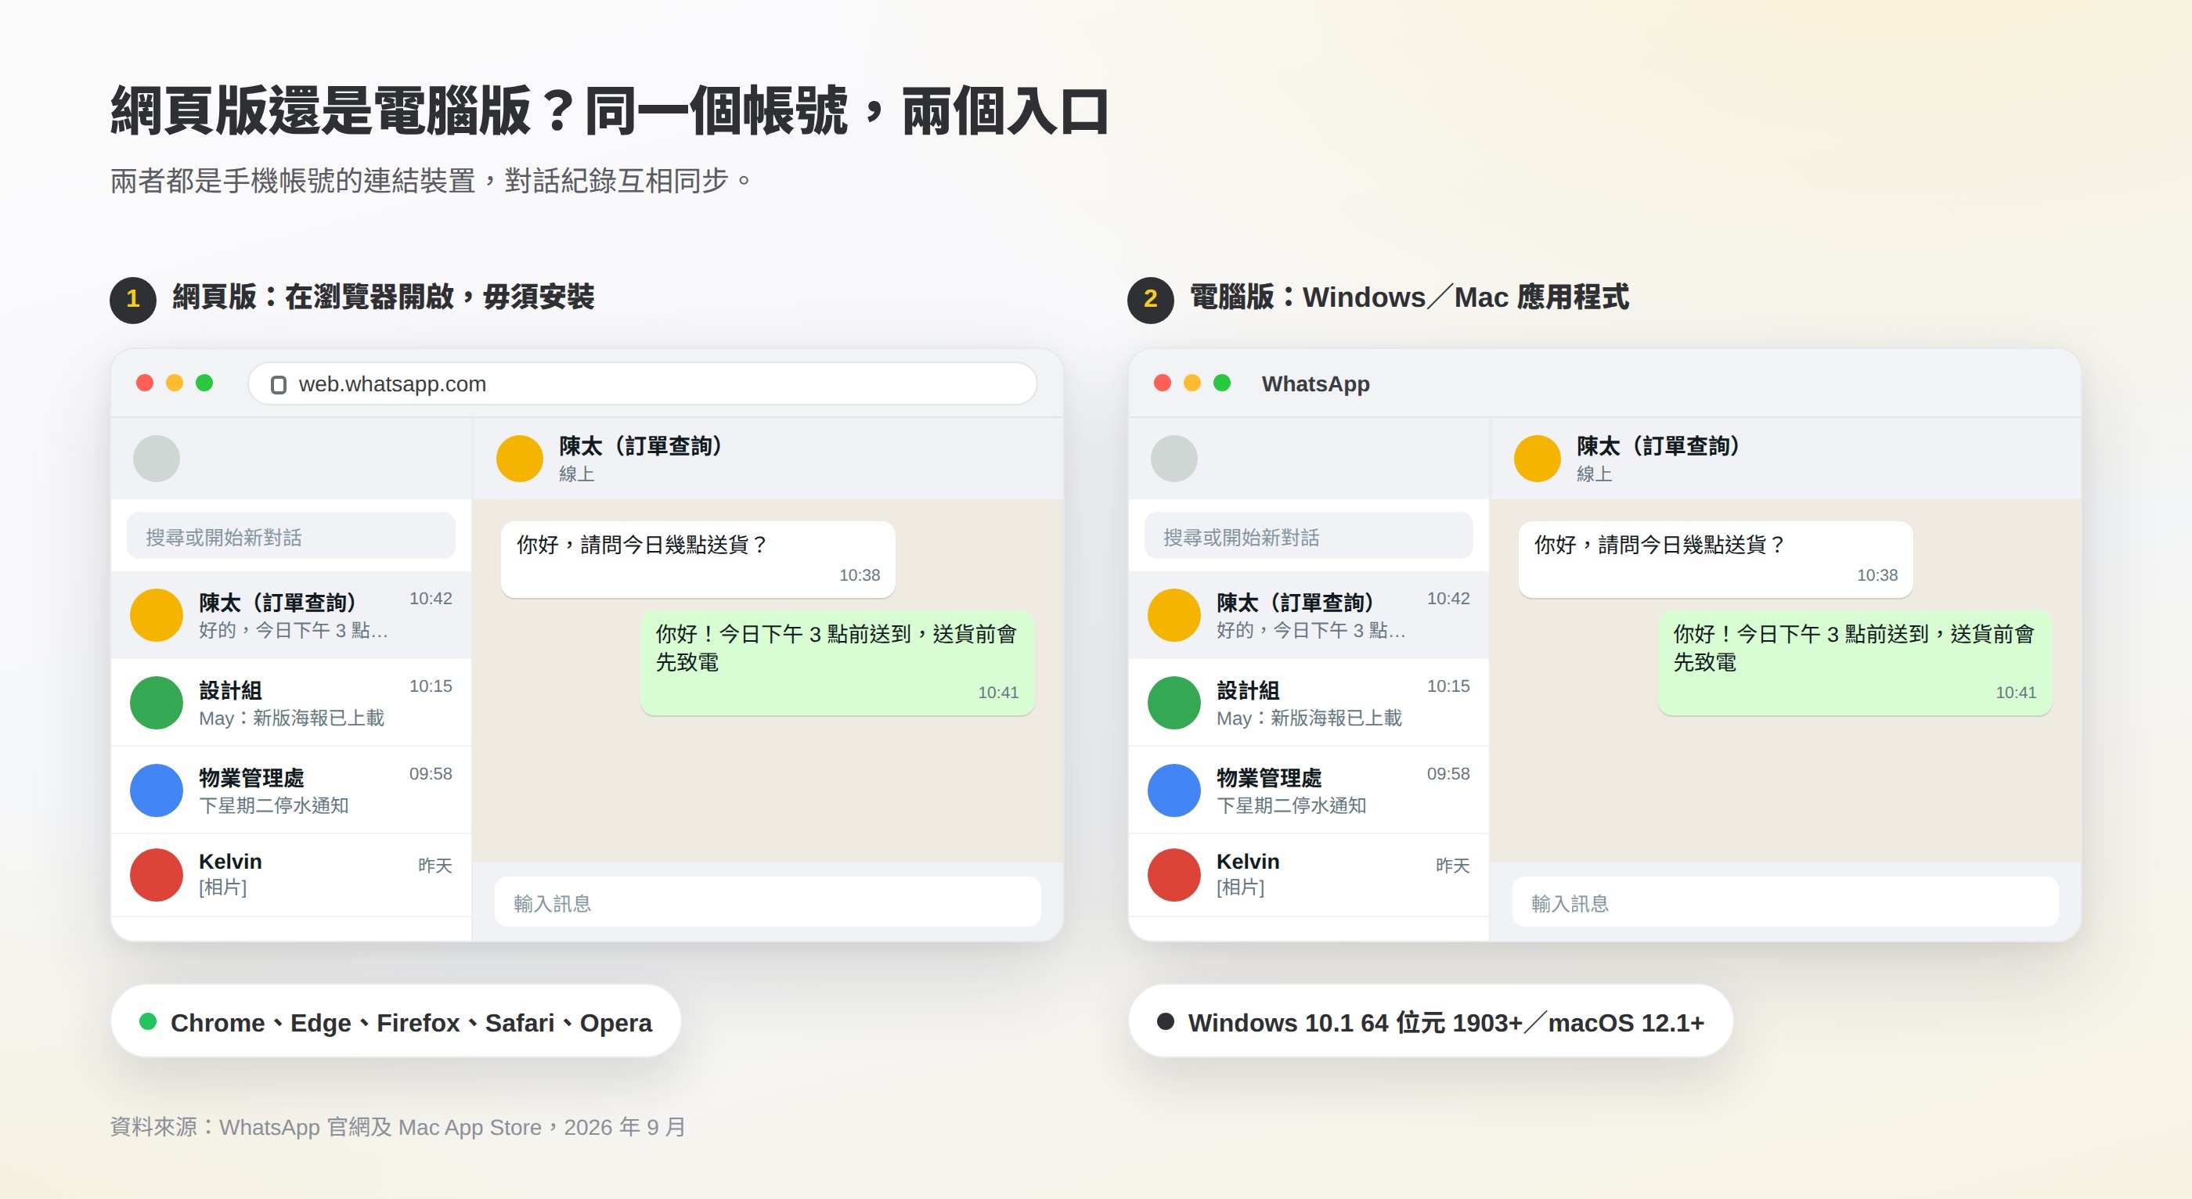Click WhatsApp title in desktop window titlebar
This screenshot has height=1199, width=2192.
1315,383
